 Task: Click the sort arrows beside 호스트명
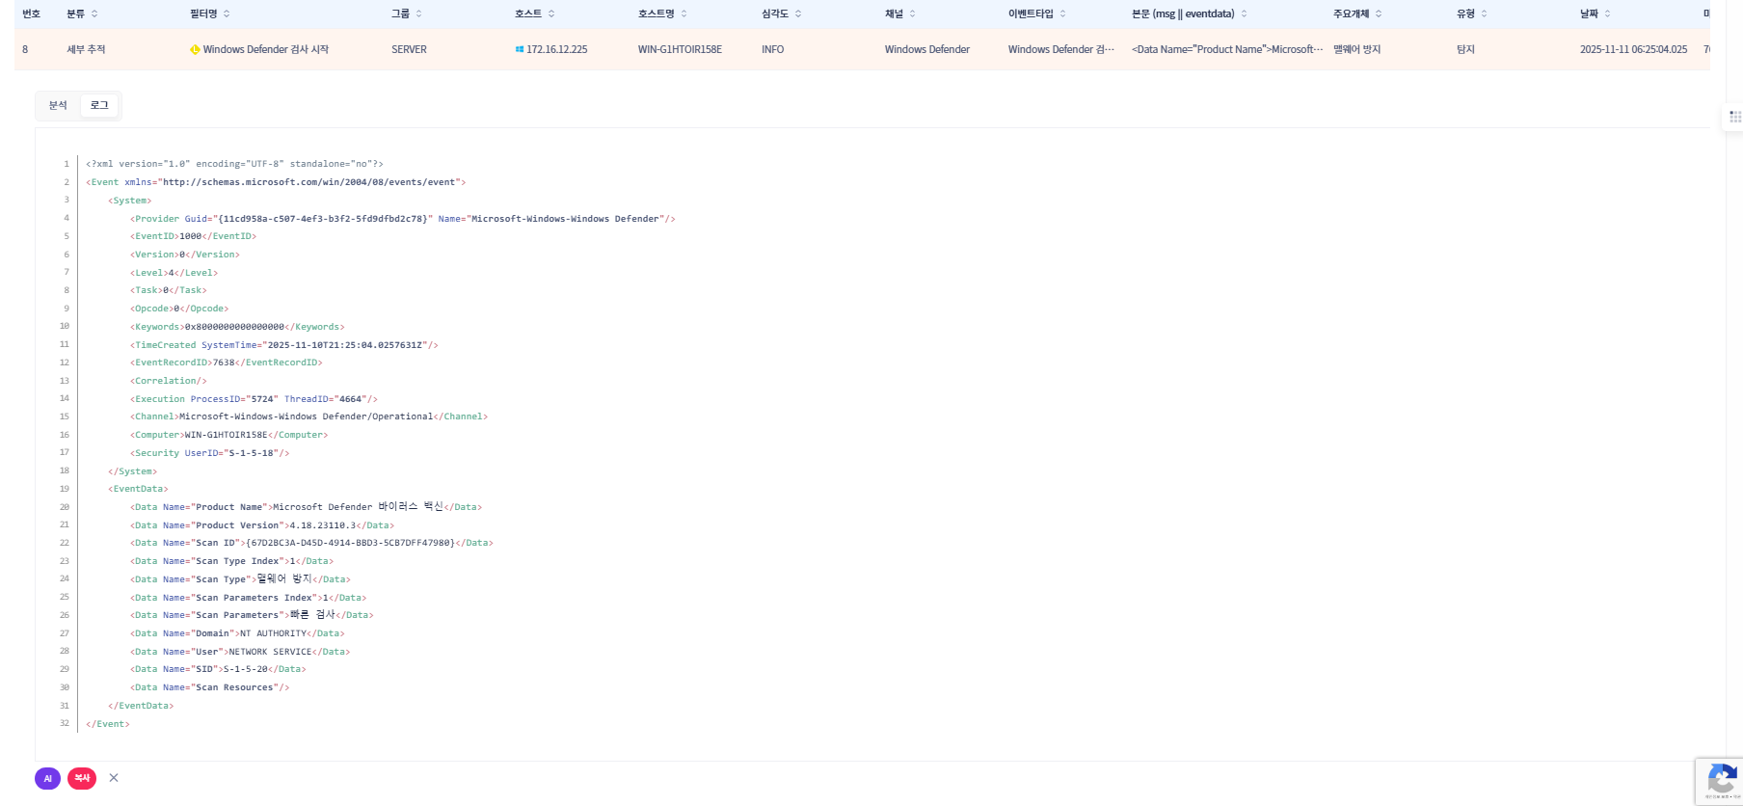point(684,13)
